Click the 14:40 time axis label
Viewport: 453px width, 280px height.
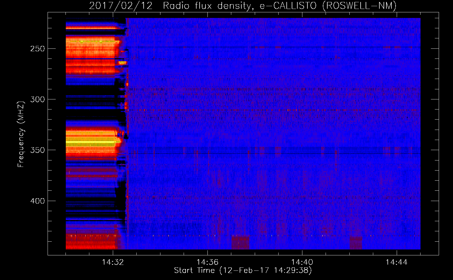[302, 262]
